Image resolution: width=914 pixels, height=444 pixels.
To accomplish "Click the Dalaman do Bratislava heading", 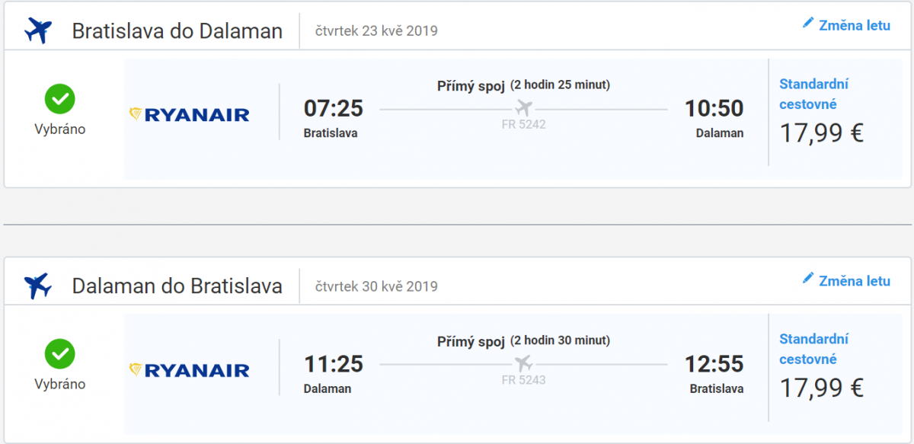I will pyautogui.click(x=177, y=286).
